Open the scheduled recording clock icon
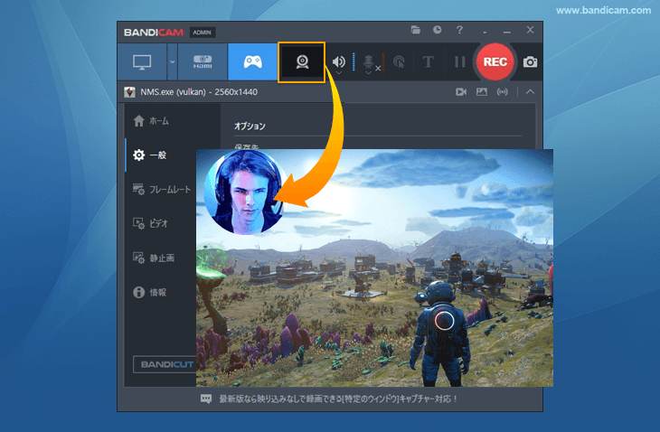Image resolution: width=660 pixels, height=432 pixels. coord(438,30)
